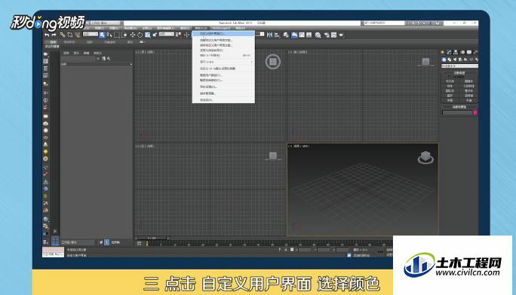This screenshot has width=516, height=295.
Task: Click the teapot Render Production icon
Action: (x=341, y=35)
